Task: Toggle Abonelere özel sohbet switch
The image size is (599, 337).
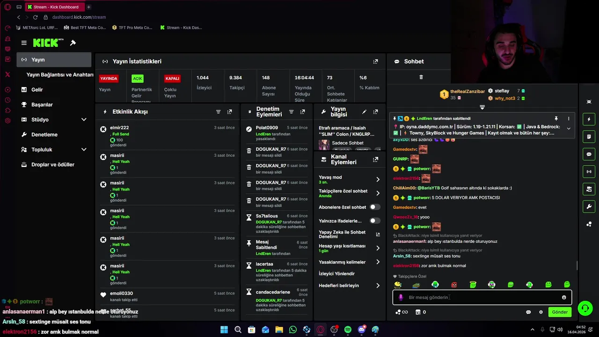Action: tap(374, 207)
